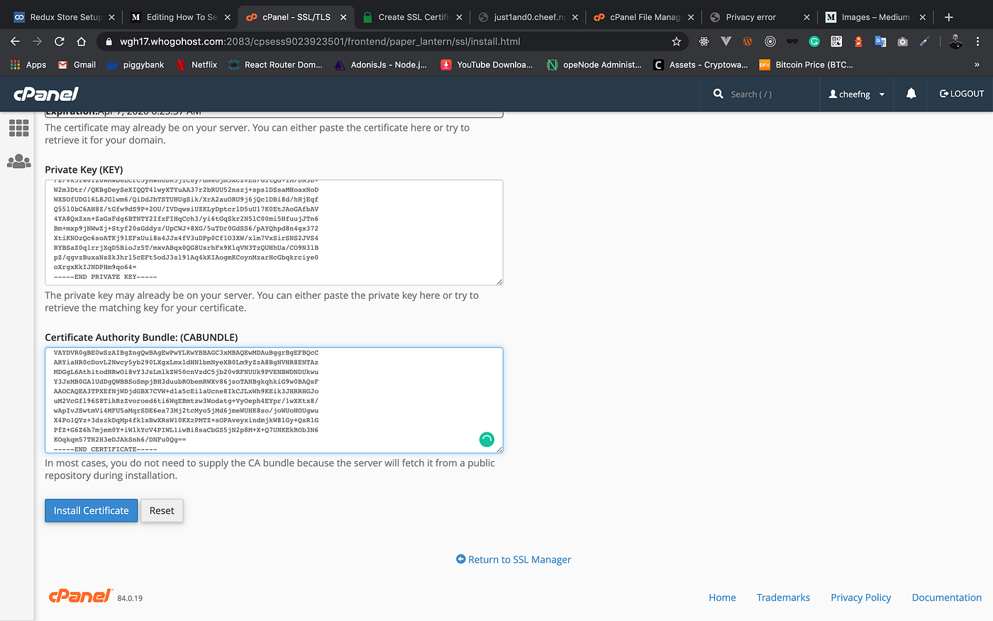Switch to the Create SSL Certificate tab
The width and height of the screenshot is (993, 621).
click(x=411, y=17)
